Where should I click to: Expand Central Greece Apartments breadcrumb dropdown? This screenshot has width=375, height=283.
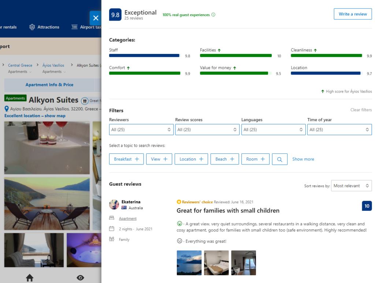tap(20, 72)
